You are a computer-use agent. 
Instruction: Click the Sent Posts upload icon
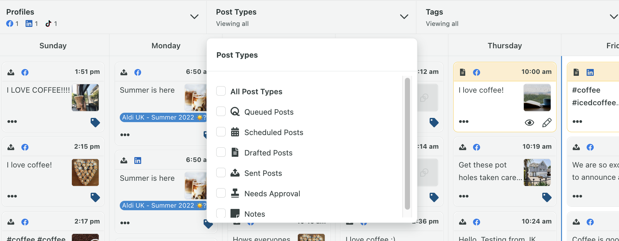pos(235,173)
